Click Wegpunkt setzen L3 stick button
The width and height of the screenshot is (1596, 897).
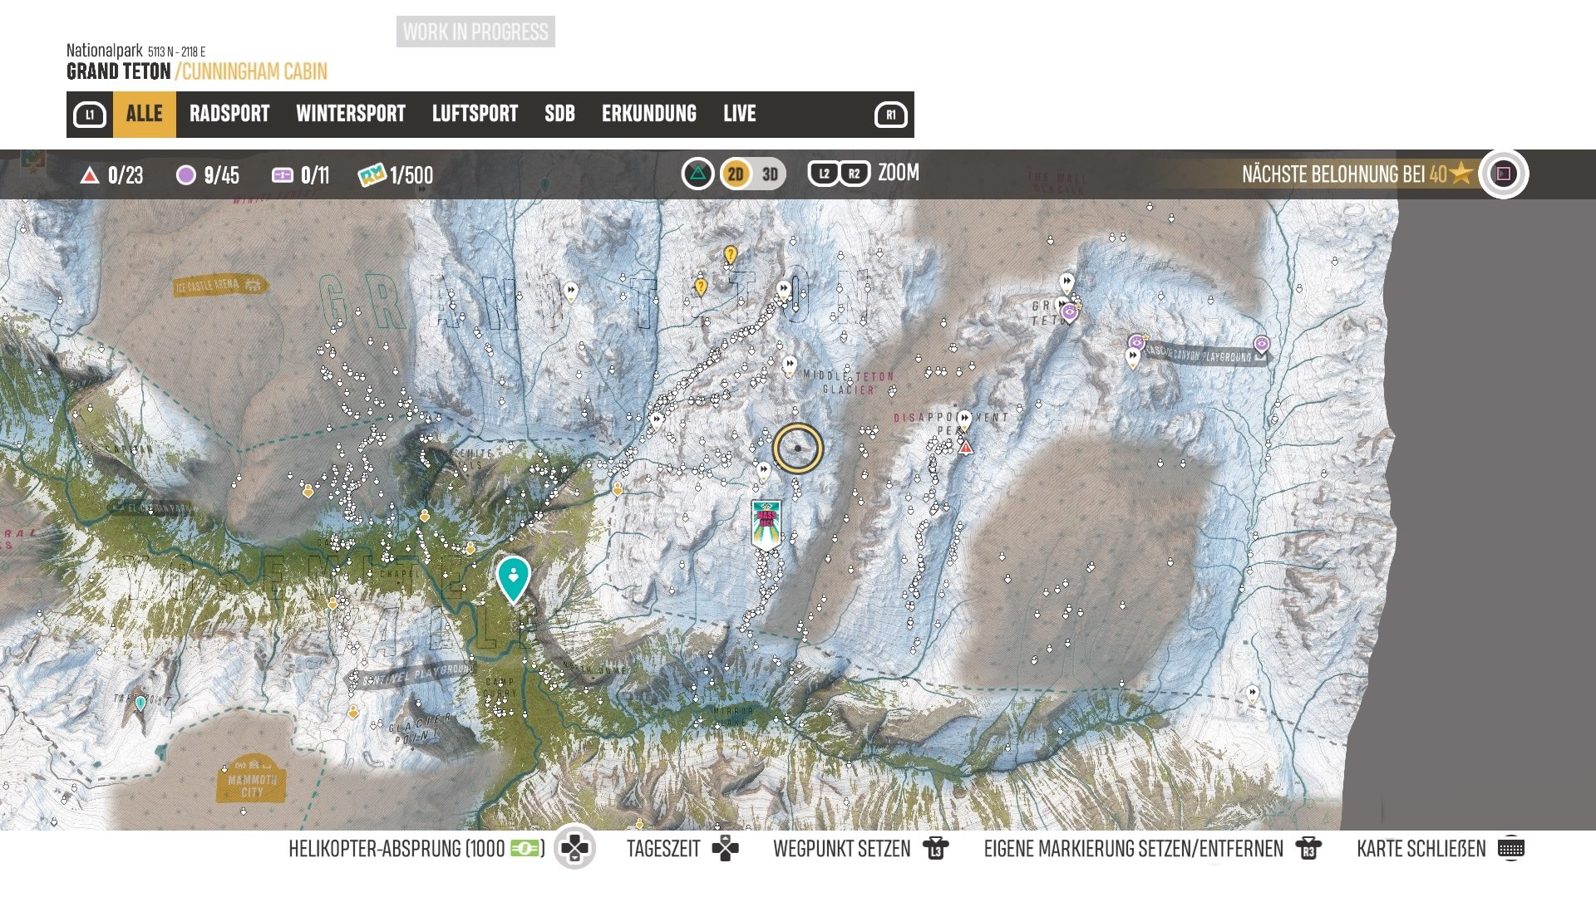pyautogui.click(x=936, y=848)
